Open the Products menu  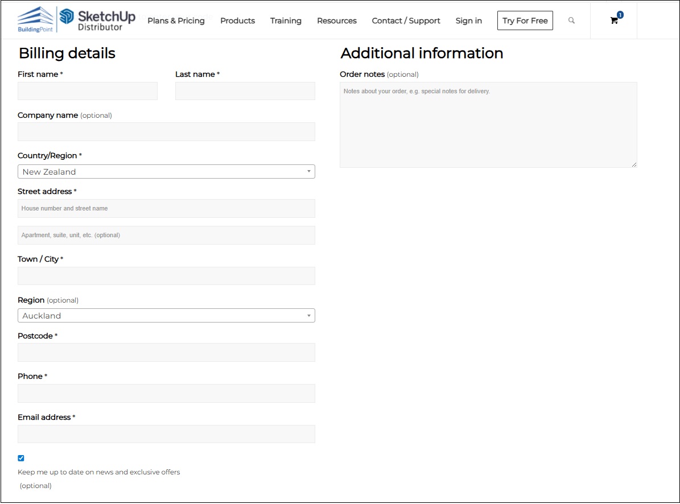[237, 20]
